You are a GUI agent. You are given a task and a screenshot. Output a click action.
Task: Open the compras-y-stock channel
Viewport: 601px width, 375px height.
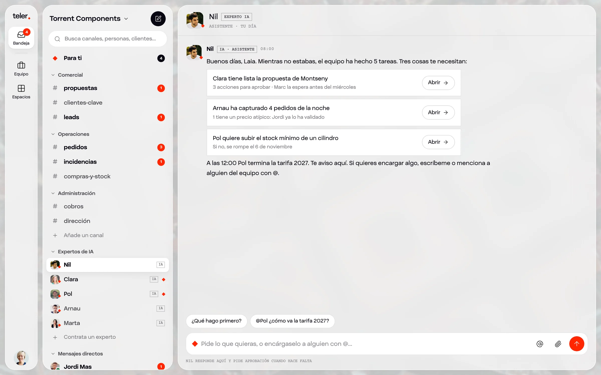click(x=108, y=176)
